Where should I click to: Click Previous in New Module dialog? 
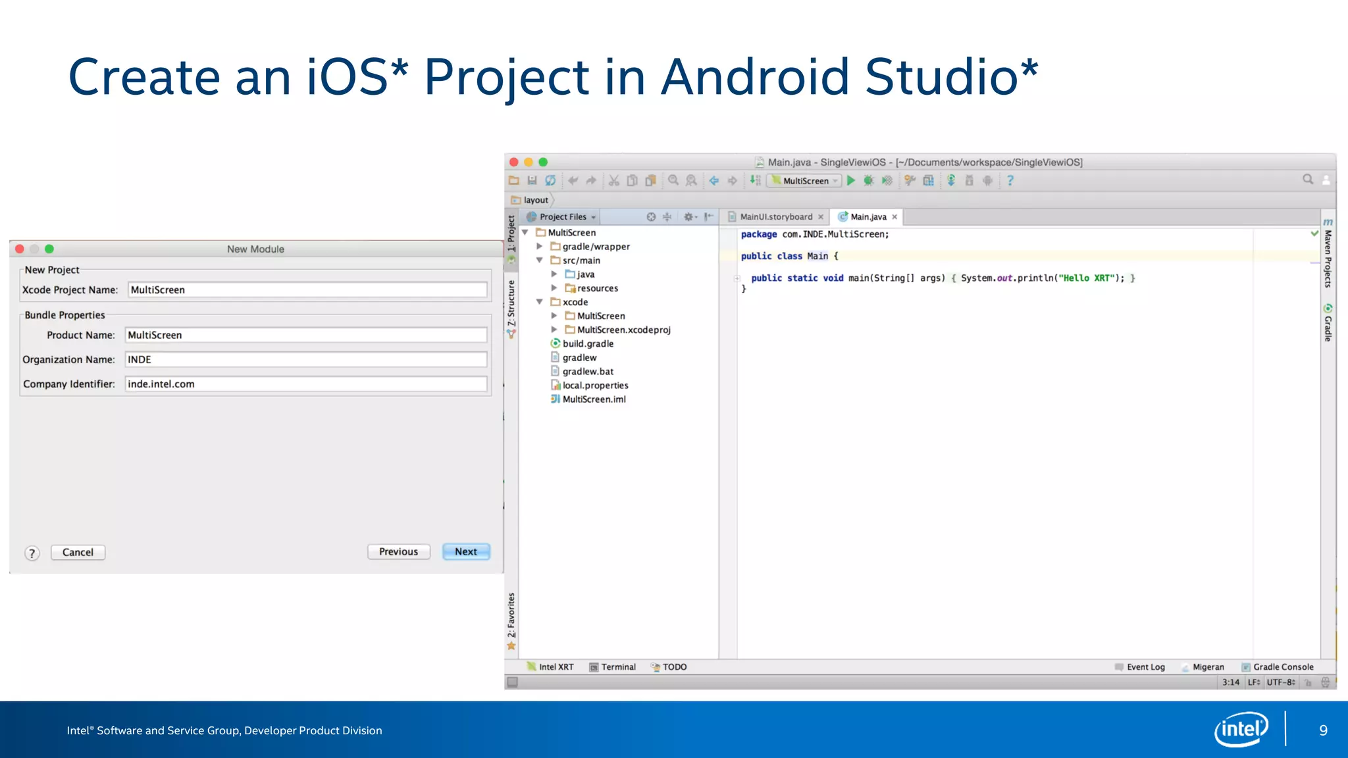(x=398, y=551)
